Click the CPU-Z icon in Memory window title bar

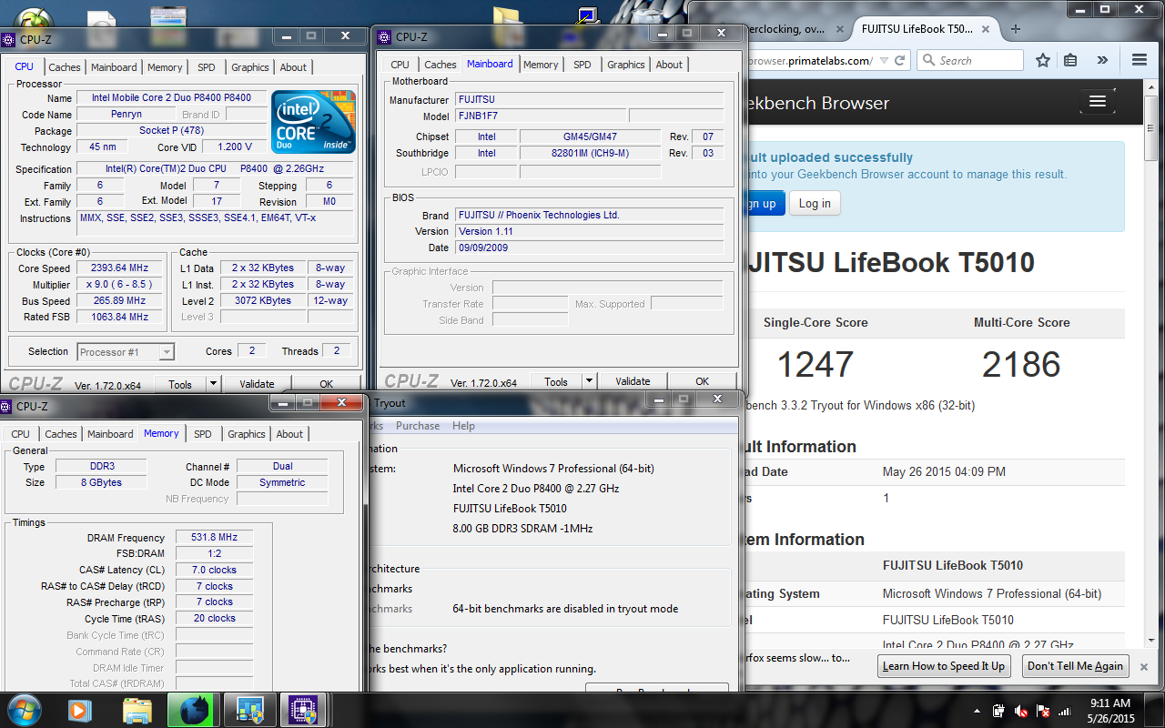[x=7, y=406]
